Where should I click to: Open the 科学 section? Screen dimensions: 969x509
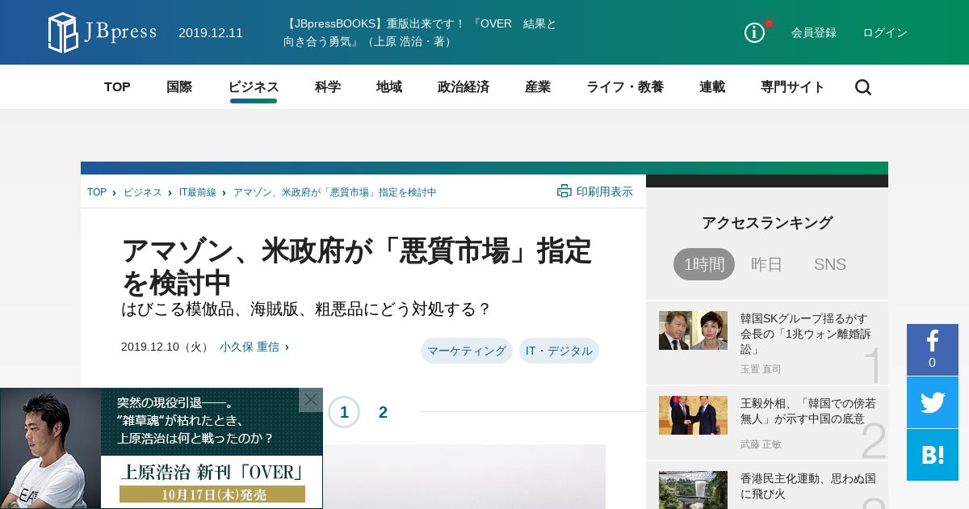click(x=328, y=87)
